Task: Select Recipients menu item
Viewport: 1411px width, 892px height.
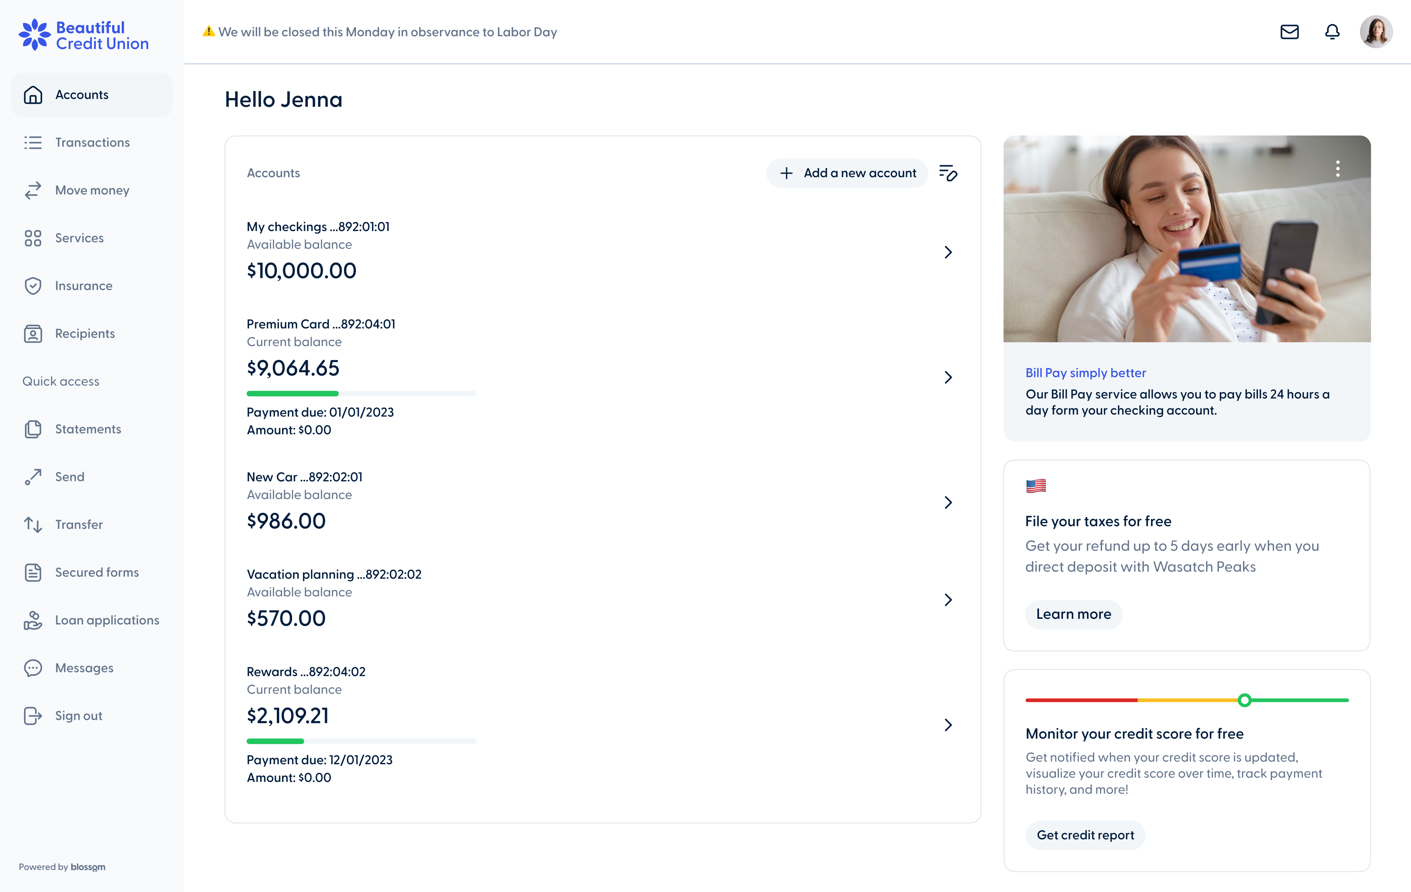Action: coord(84,333)
